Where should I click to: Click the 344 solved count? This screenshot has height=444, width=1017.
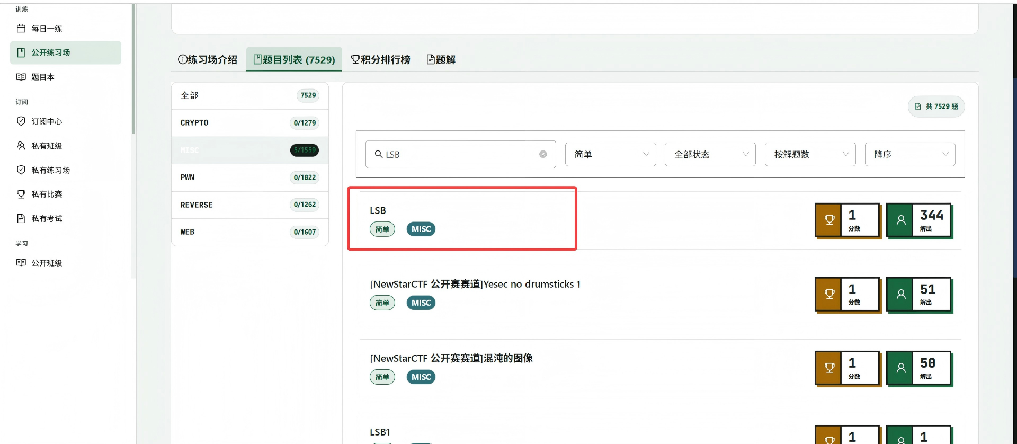(x=932, y=215)
